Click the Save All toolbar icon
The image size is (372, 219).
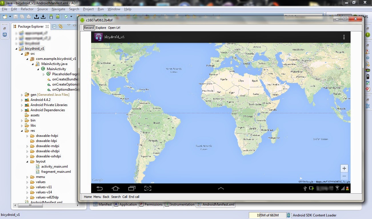(x=22, y=17)
